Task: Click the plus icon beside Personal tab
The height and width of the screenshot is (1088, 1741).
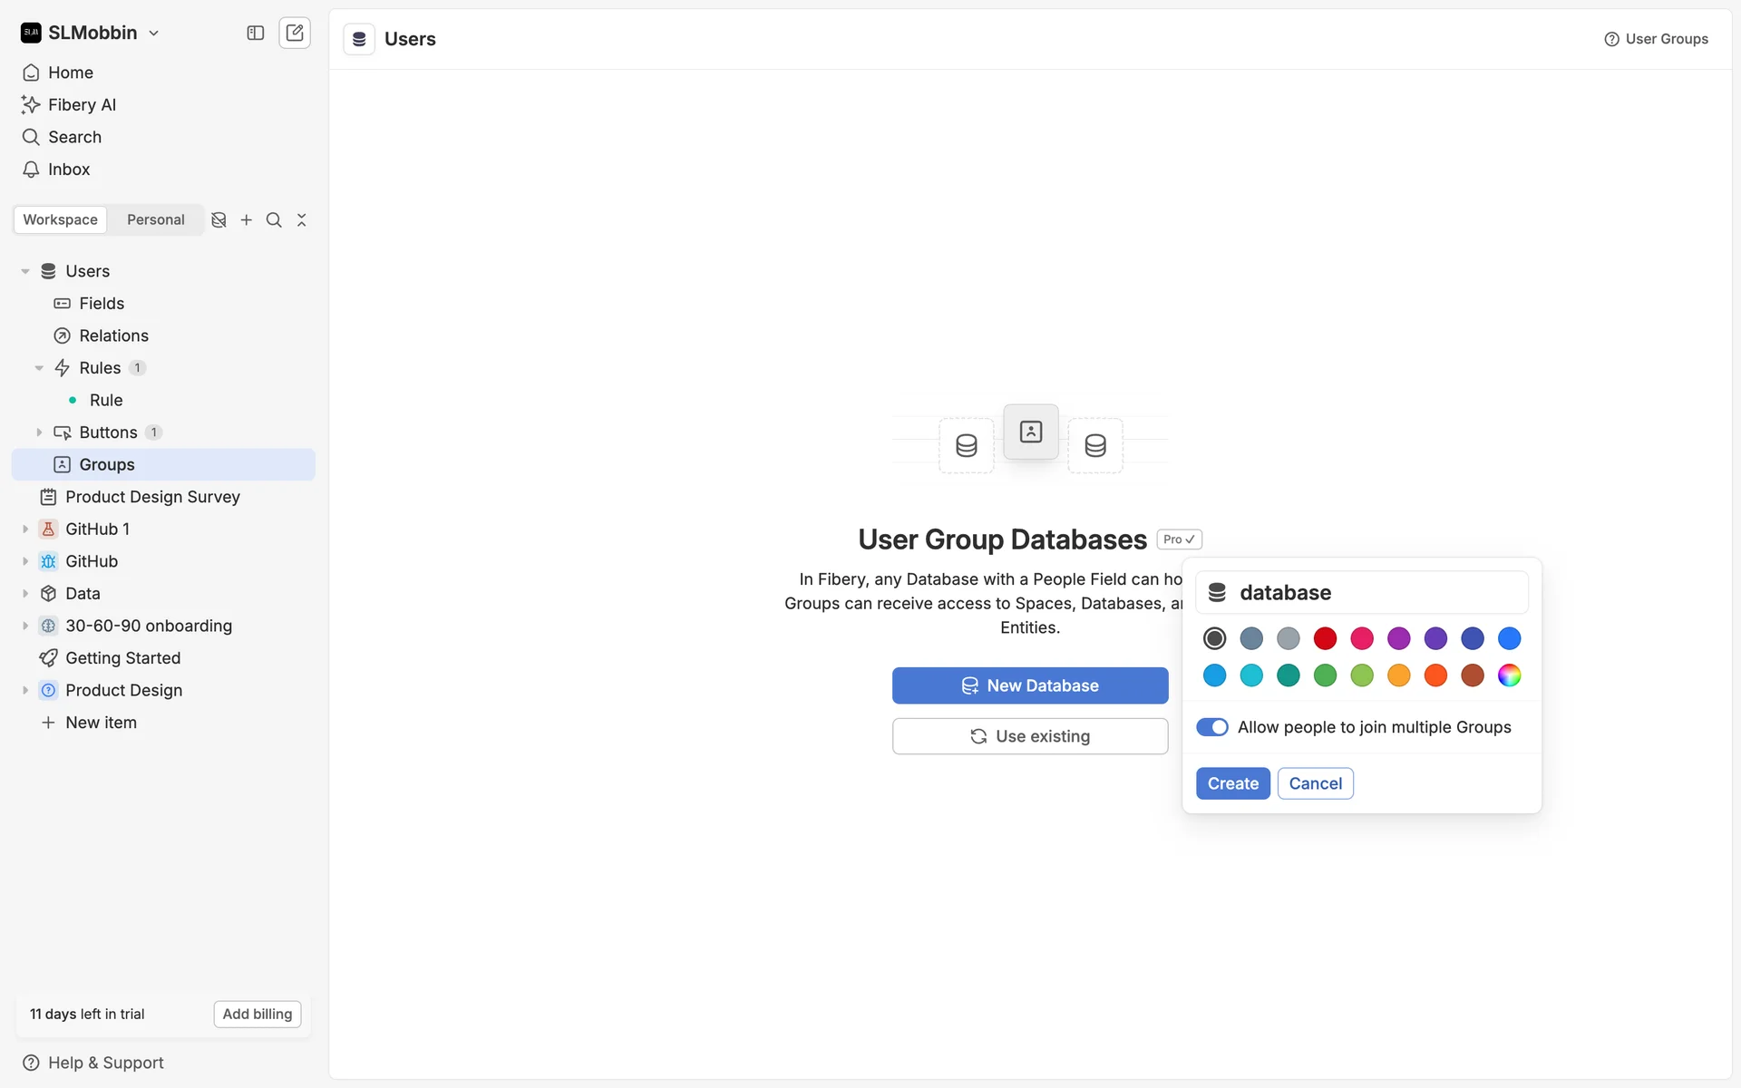Action: [246, 220]
